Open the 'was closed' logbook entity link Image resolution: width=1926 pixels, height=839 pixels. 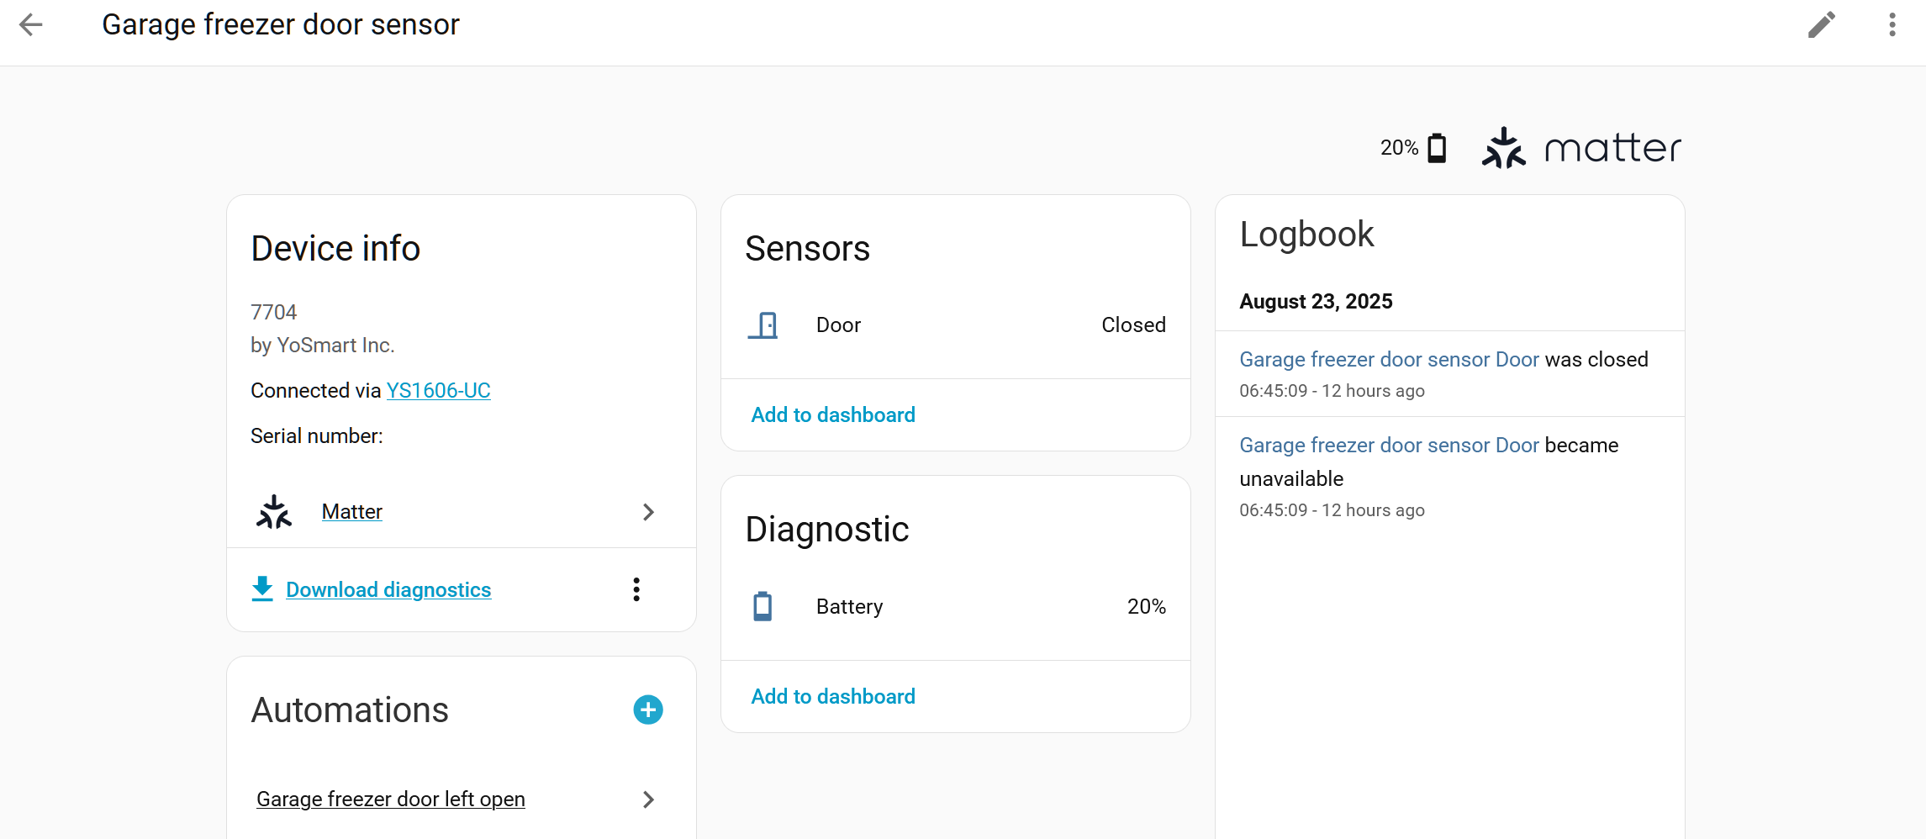pos(1389,359)
